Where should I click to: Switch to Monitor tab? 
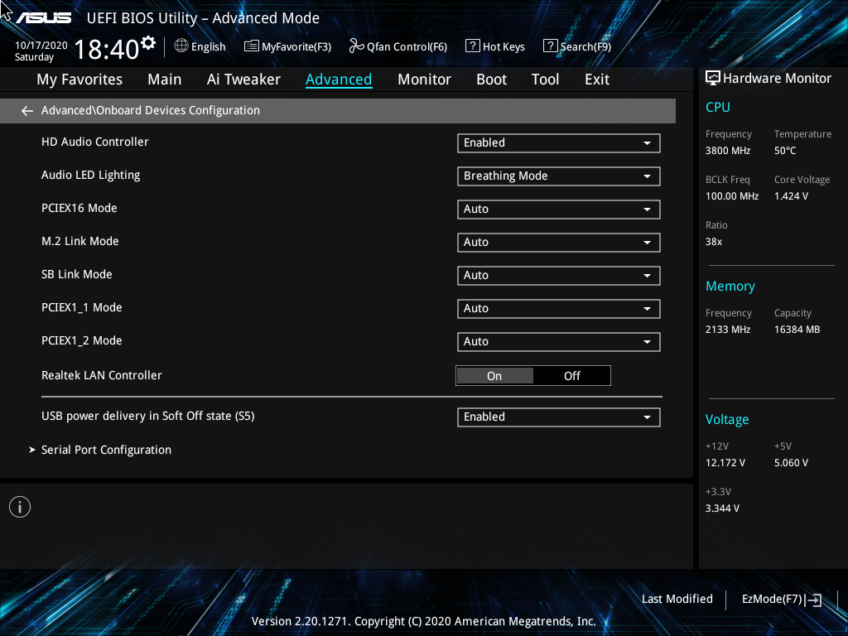click(x=424, y=79)
